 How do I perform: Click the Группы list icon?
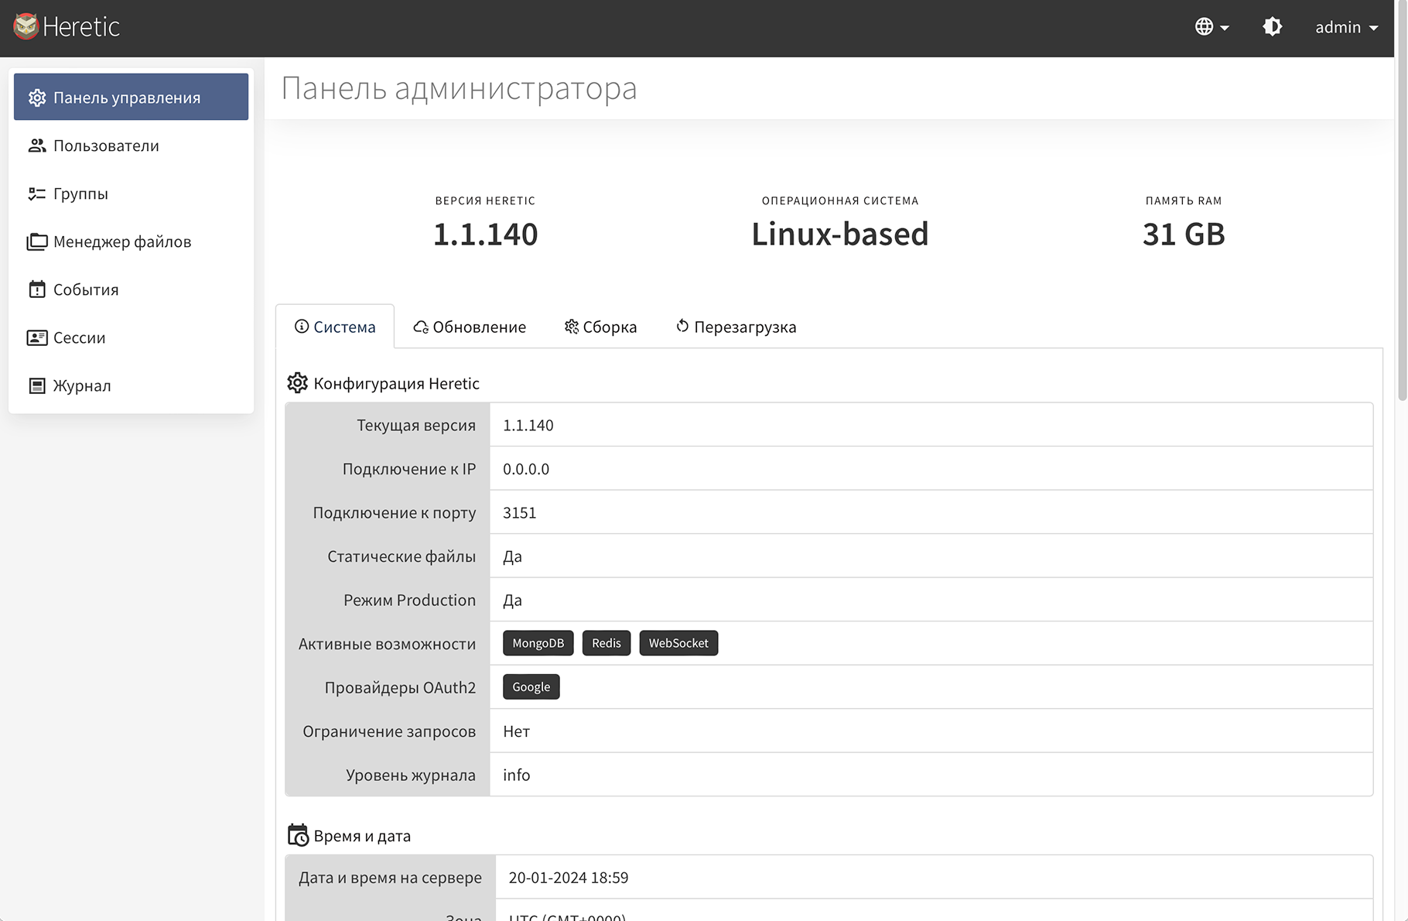(x=37, y=193)
